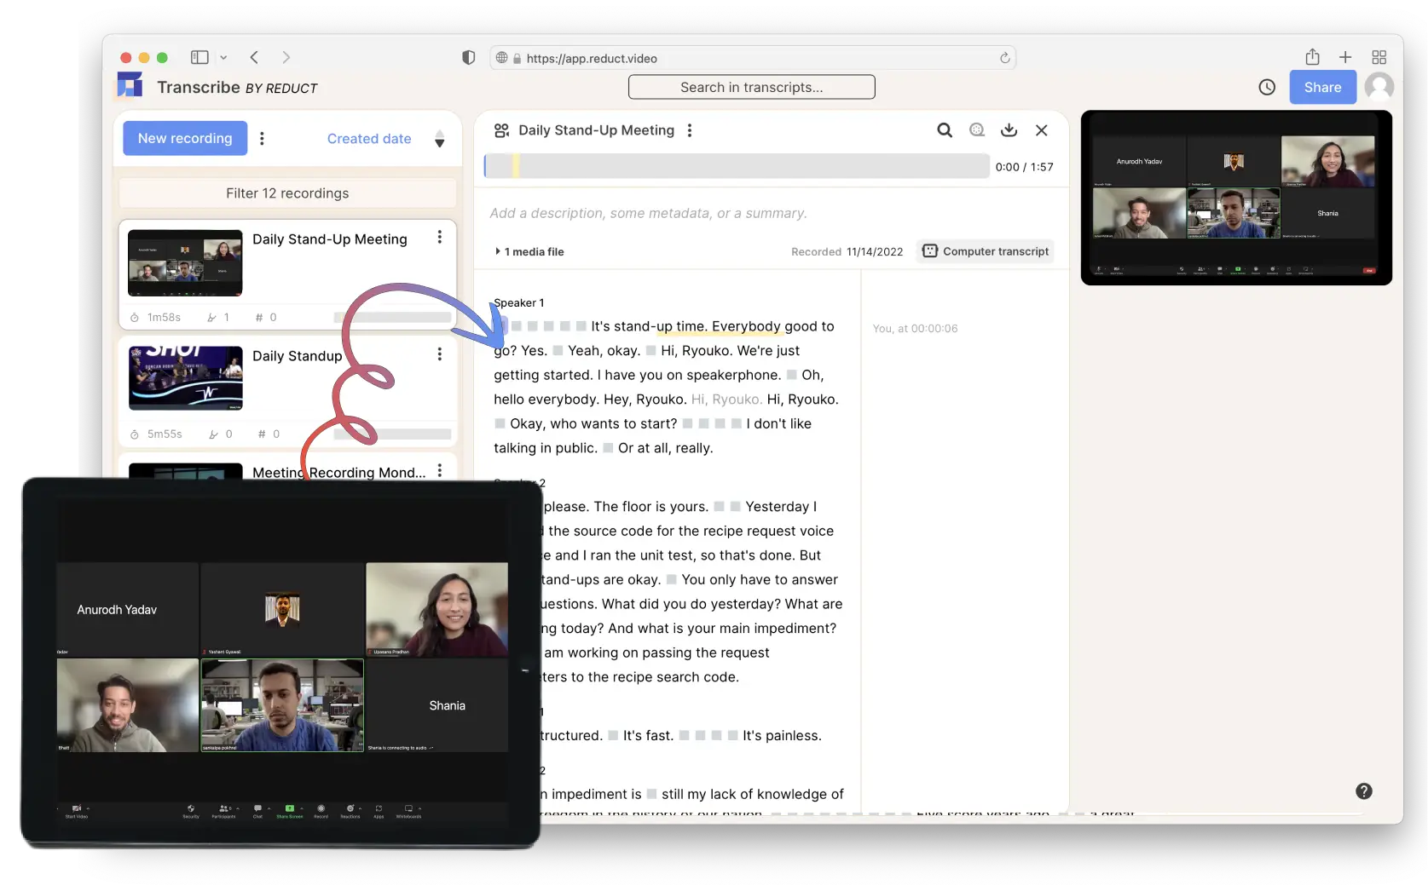Open options menu beside New recording

[x=262, y=138]
